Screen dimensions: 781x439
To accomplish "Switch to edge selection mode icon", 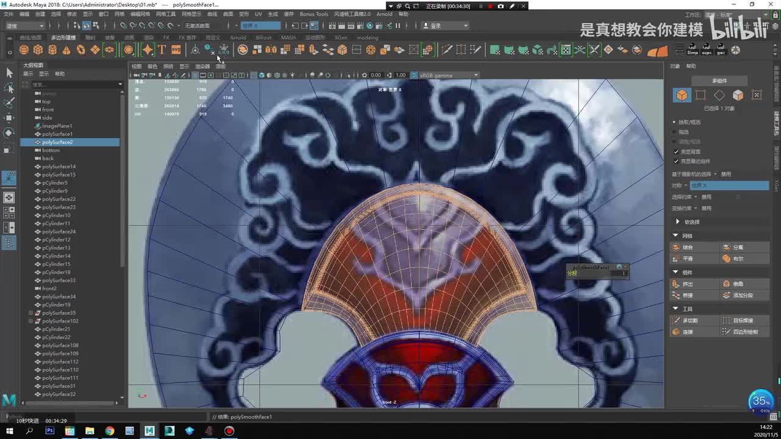I will pos(719,95).
